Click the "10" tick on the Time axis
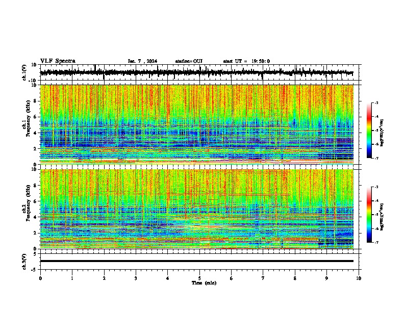This screenshot has width=404, height=312. click(359, 278)
